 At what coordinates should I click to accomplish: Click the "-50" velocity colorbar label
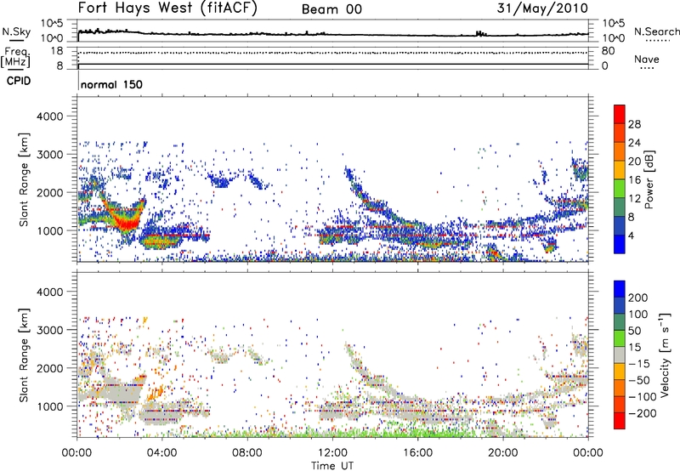coord(639,380)
